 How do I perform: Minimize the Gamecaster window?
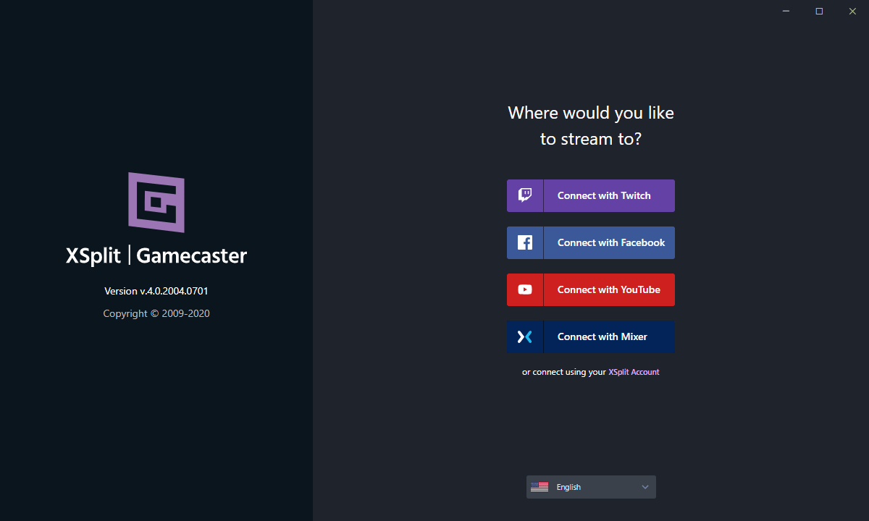coord(786,11)
